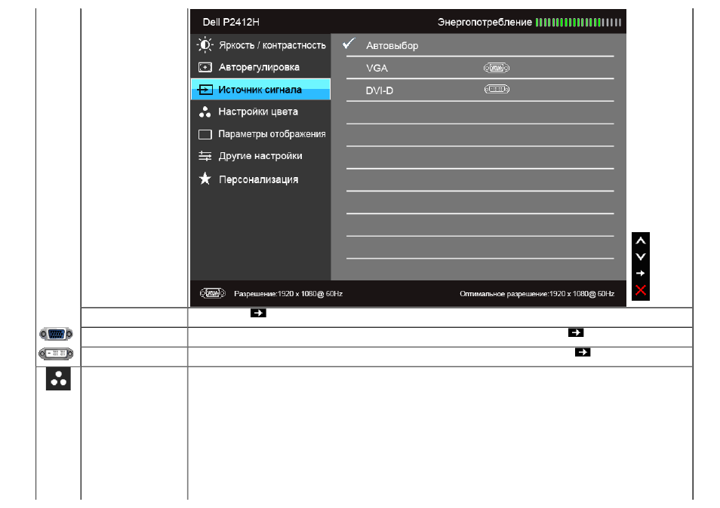Click the blue VGA connector icon below menu
720x508 pixels.
[56, 334]
